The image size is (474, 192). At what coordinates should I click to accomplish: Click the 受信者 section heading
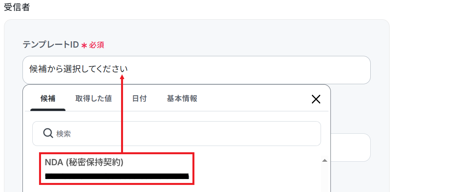coord(17,7)
